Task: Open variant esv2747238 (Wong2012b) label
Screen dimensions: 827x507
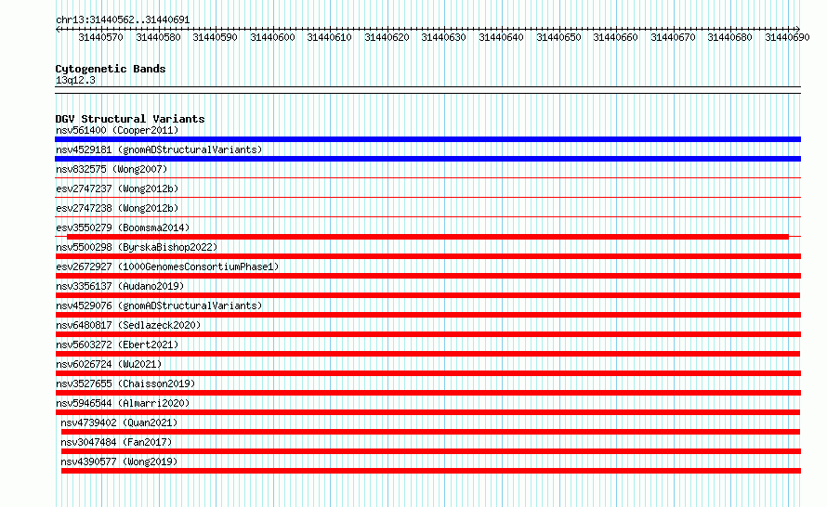Action: 117,208
